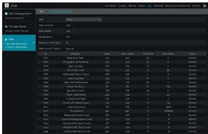Select the Reallocated Sector Count row
208x134 pixels.
coord(122,74)
